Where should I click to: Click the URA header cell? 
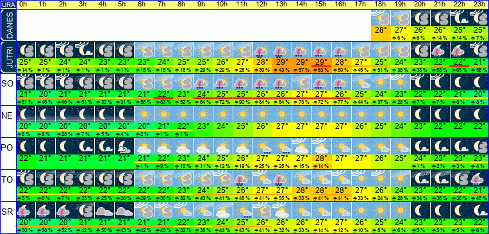coord(8,5)
